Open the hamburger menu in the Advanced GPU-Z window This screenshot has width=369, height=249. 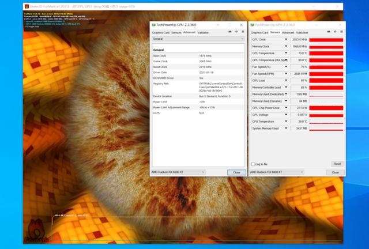(243, 32)
